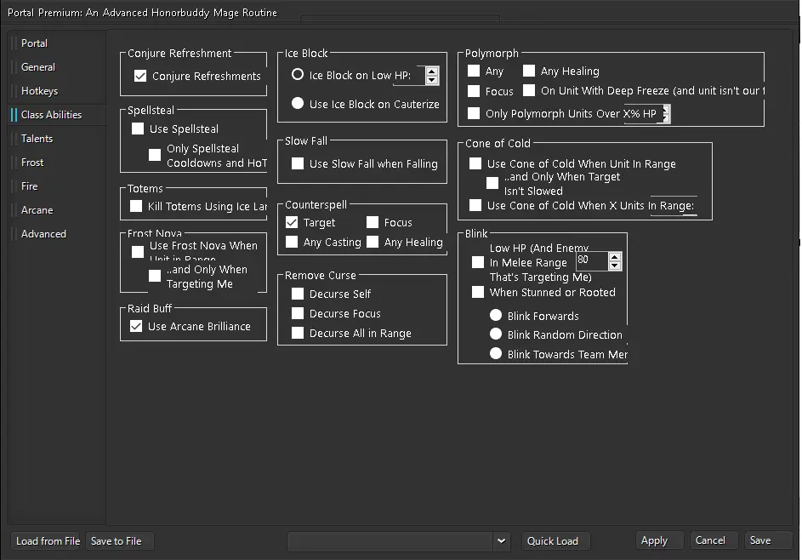
Task: Enable Kill Totems Using Ice Lance
Action: tap(136, 206)
